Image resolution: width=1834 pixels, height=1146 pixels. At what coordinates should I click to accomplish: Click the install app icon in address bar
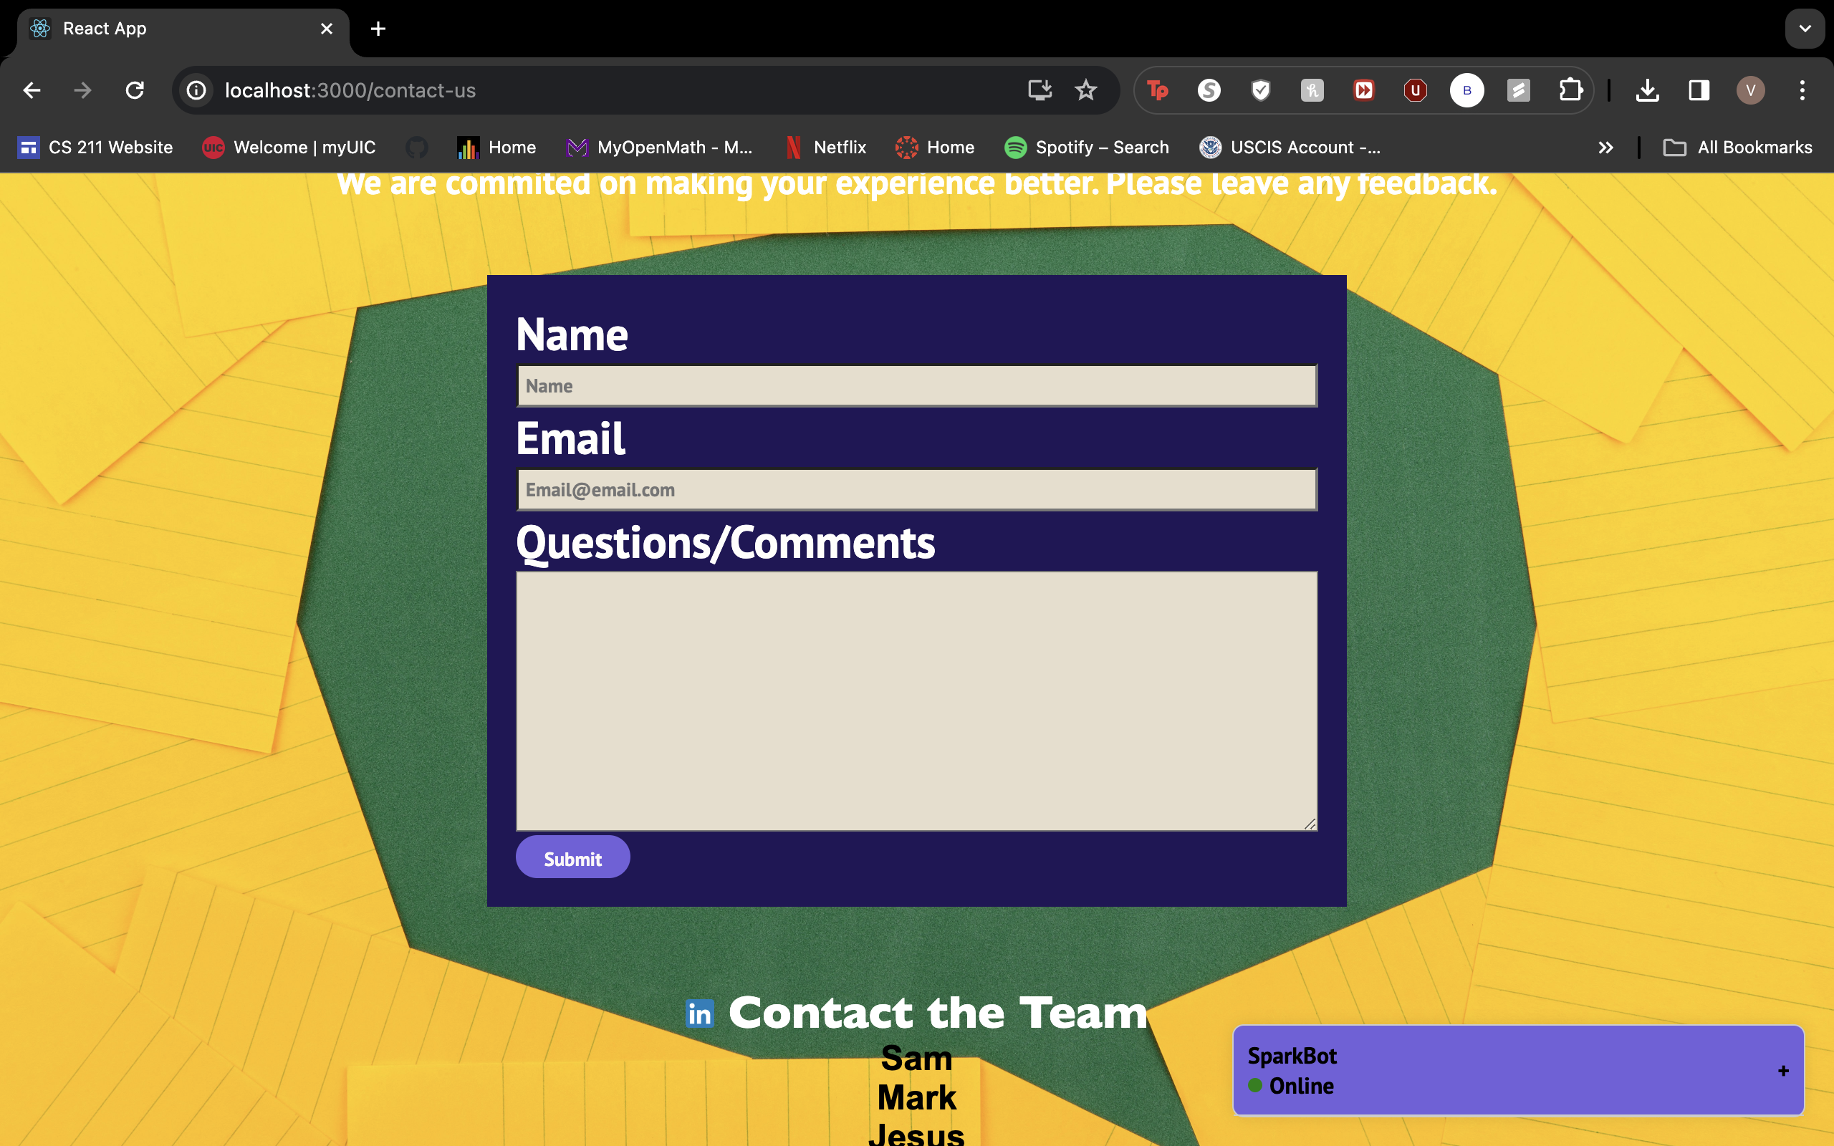coord(1039,90)
